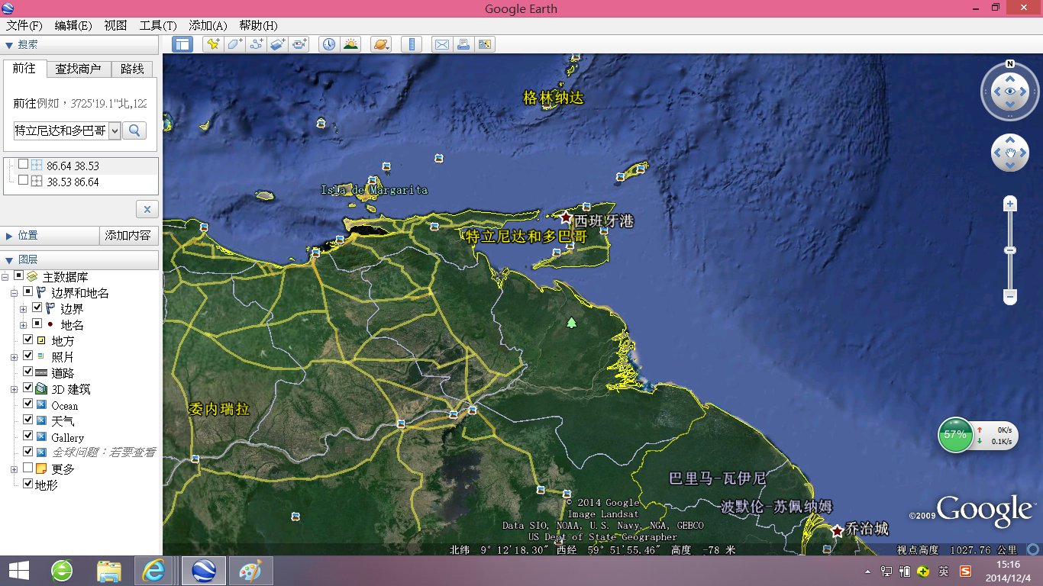Screen dimensions: 1043x586
Task: Select the Add Path tool
Action: tap(256, 44)
